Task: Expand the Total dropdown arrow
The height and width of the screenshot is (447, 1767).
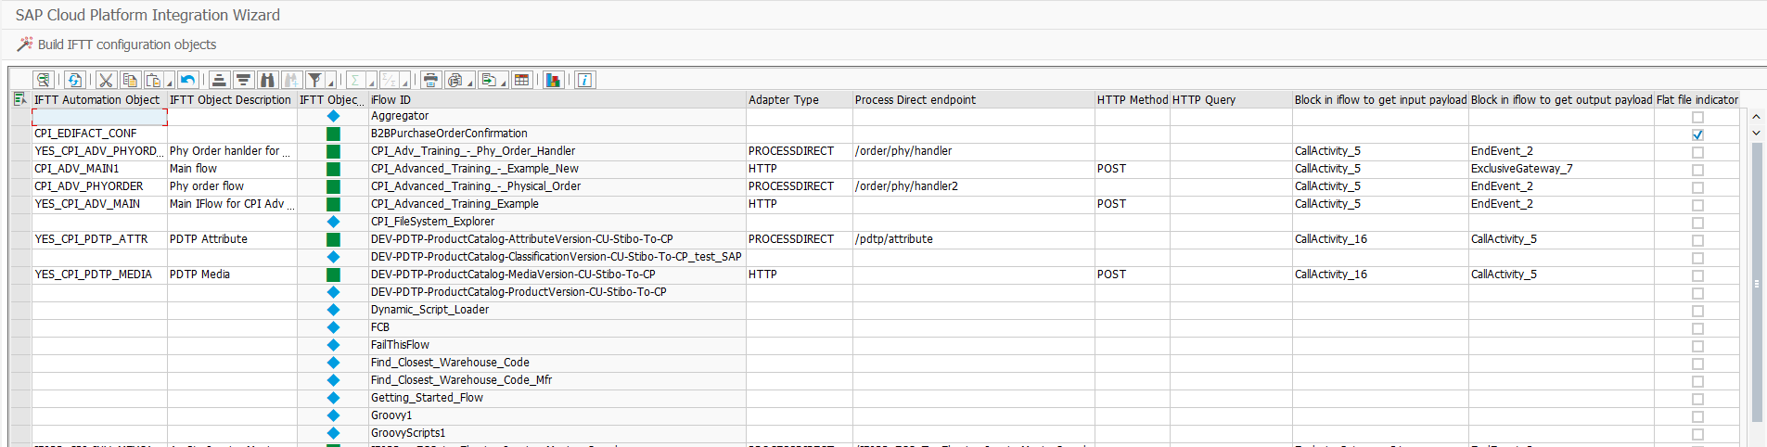Action: tap(371, 81)
